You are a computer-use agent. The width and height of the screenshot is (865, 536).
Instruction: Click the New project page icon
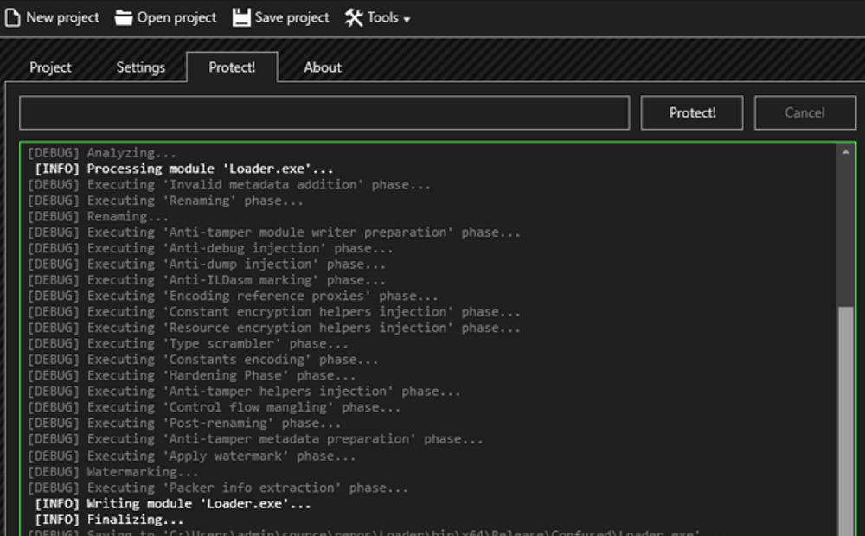click(12, 17)
